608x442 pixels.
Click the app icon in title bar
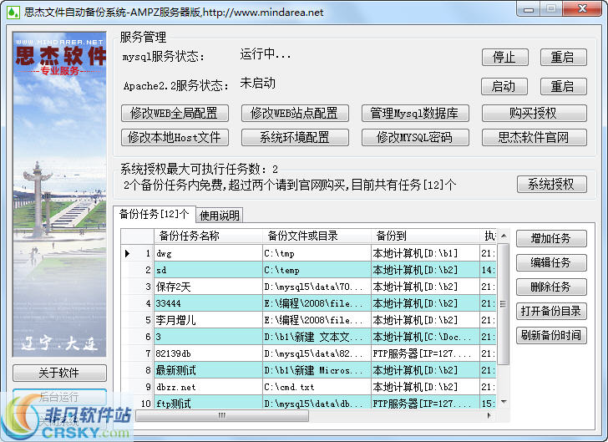[x=13, y=13]
